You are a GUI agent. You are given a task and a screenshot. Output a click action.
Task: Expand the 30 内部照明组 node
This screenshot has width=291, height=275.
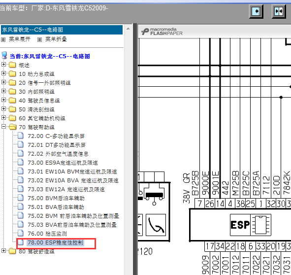coord(3,91)
